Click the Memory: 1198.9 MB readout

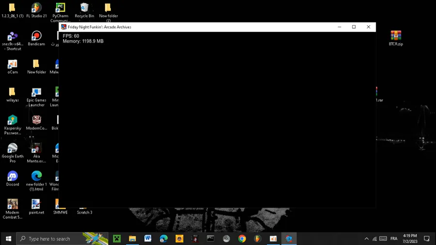83,41
